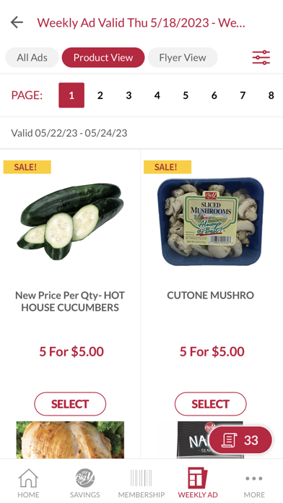Select the Product View pill
This screenshot has height=503, width=283.
[103, 58]
